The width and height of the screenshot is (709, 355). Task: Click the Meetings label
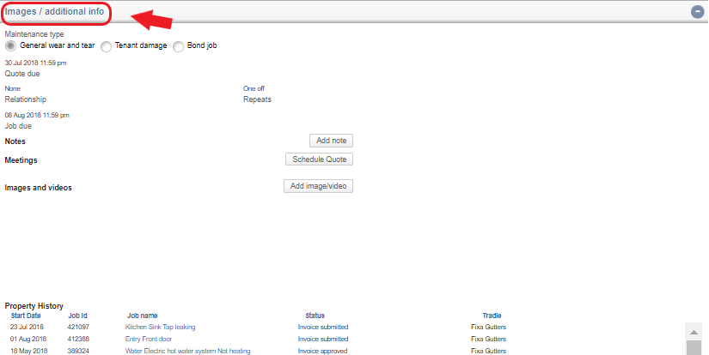[21, 160]
